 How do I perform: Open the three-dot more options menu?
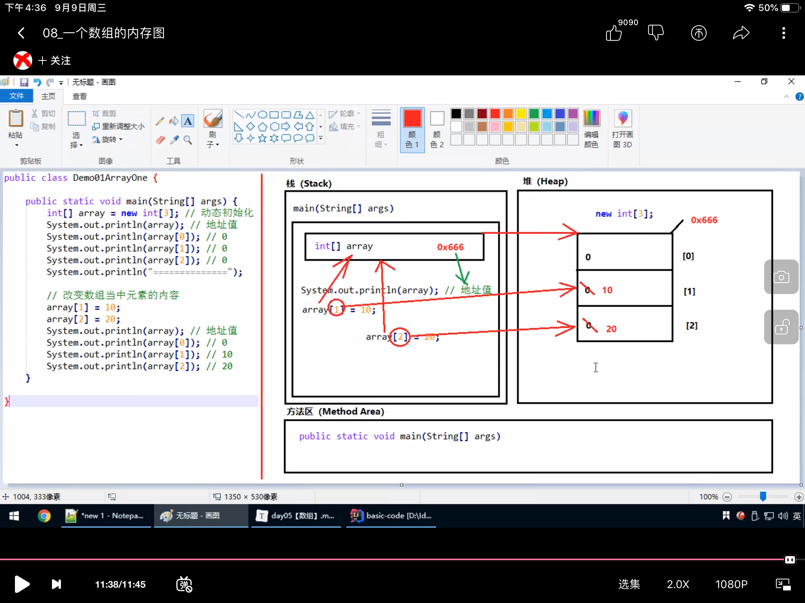783,33
